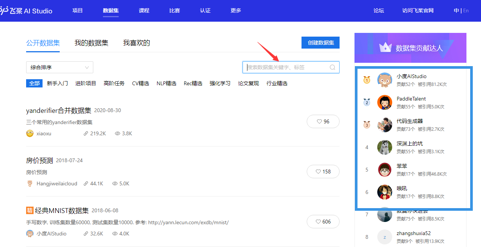This screenshot has height=247, width=481.
Task: Click the silver medal icon beside PaddleTalent
Action: 366,102
